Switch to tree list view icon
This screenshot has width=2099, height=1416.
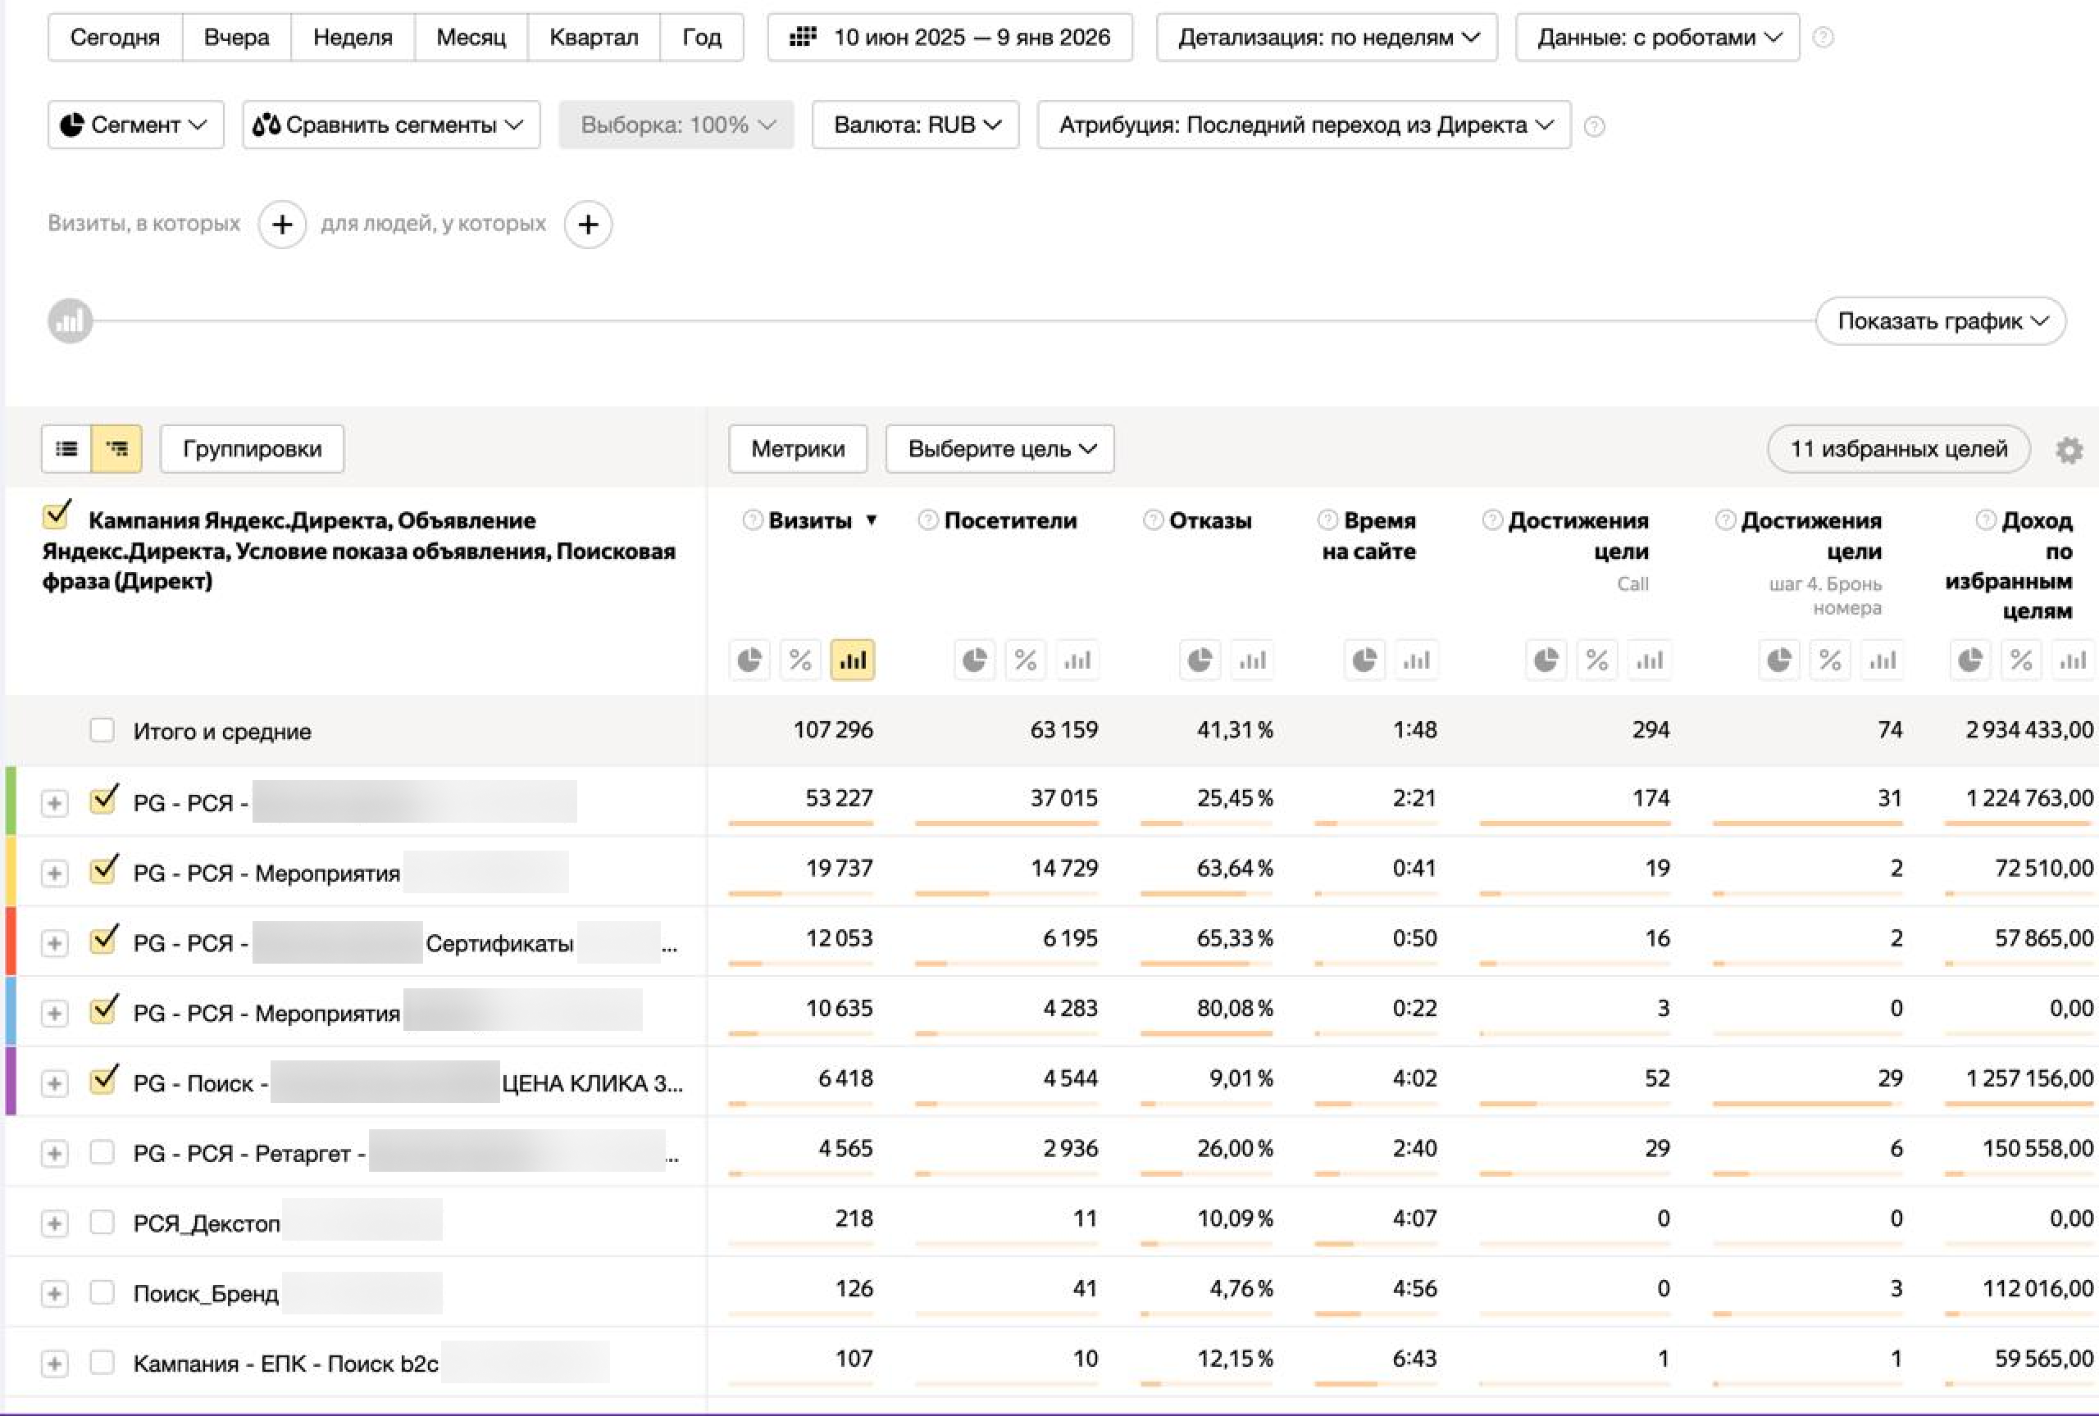(116, 448)
